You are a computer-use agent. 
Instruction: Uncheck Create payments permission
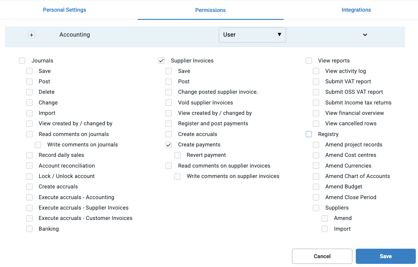point(169,145)
